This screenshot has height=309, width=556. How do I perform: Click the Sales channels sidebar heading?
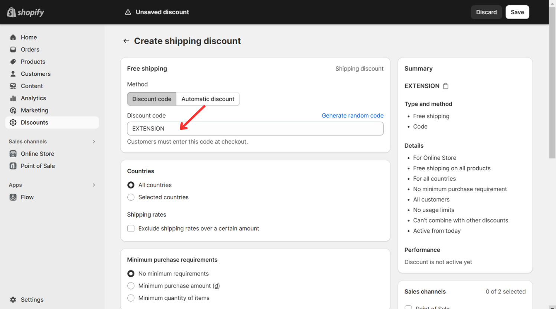click(28, 142)
